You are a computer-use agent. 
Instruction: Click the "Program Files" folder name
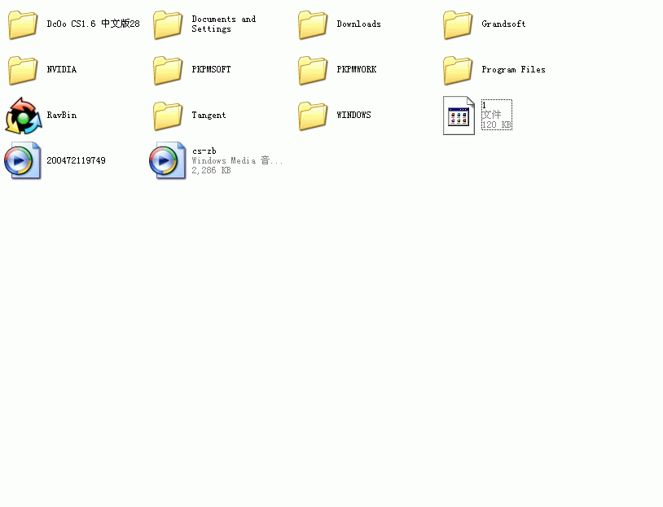point(513,70)
